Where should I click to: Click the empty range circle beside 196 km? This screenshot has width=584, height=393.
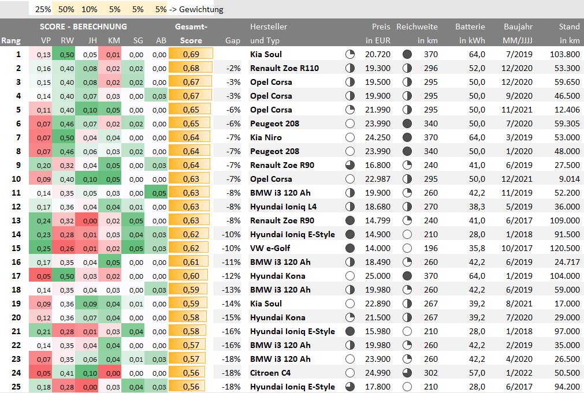coord(407,248)
